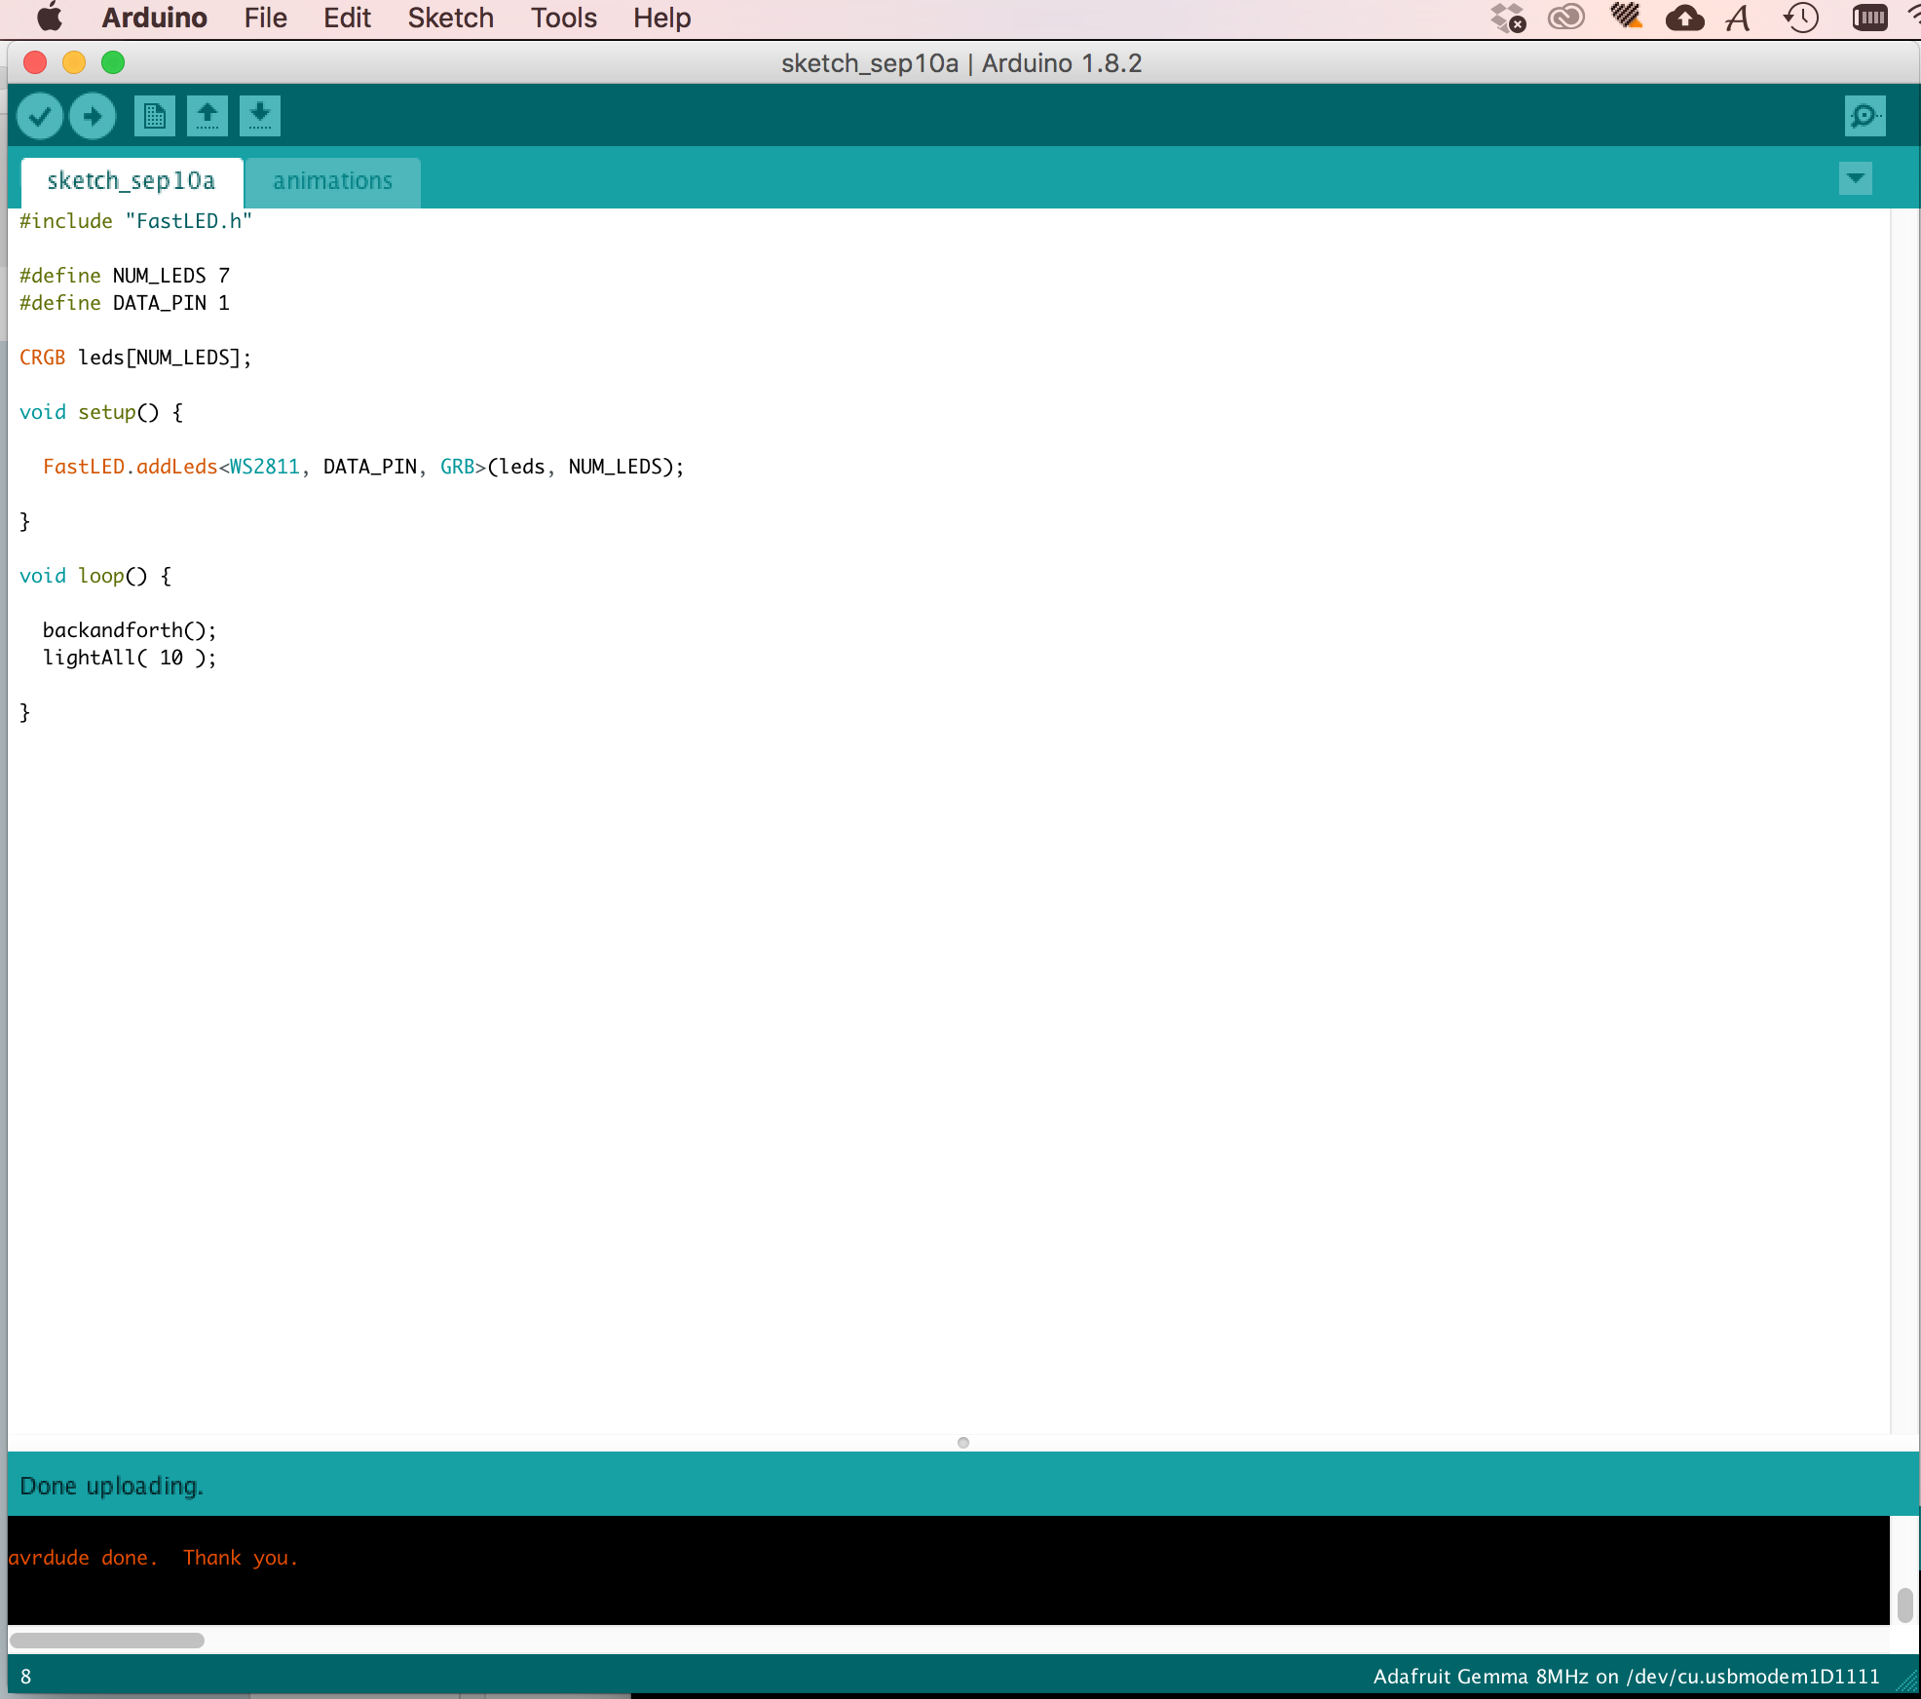Open the Arduino application menu
This screenshot has height=1699, width=1921.
tap(154, 19)
